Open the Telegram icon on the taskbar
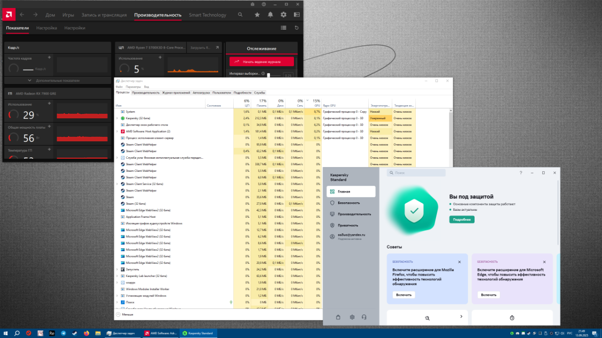602x338 pixels. (x=63, y=333)
